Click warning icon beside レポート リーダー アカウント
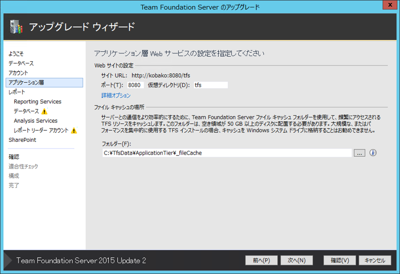Image resolution: width=400 pixels, height=274 pixels. (73, 131)
